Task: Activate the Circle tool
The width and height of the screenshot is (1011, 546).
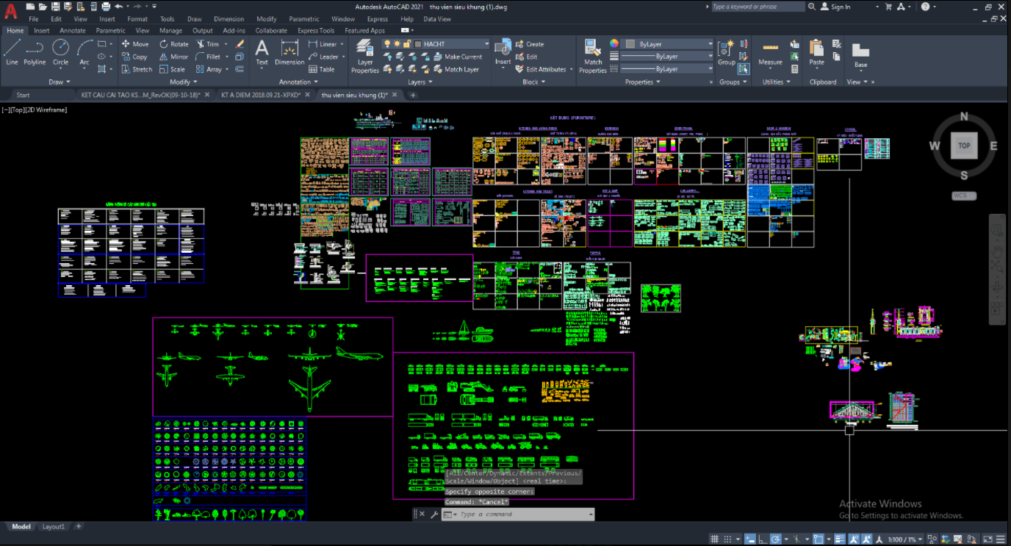Action: [60, 51]
